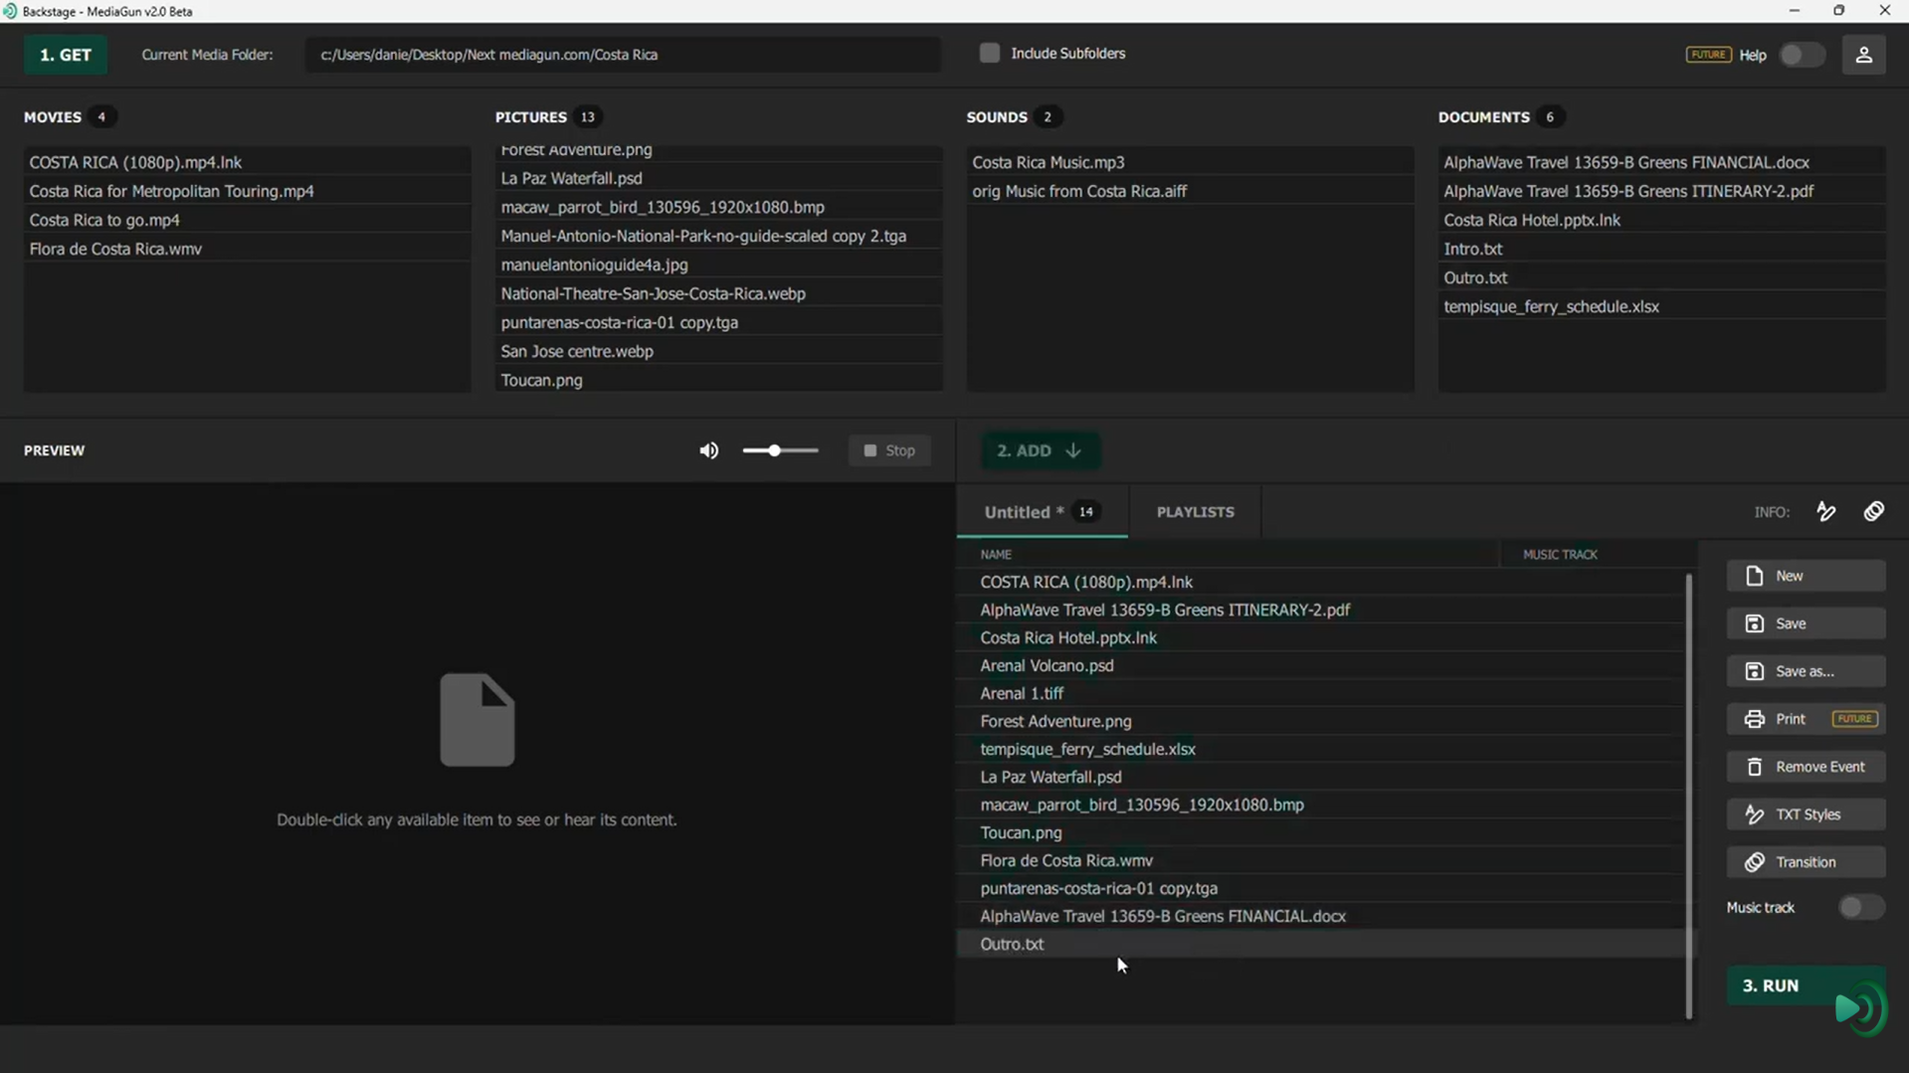Open TXT Styles
Viewport: 1909px width, 1073px height.
pyautogui.click(x=1806, y=814)
